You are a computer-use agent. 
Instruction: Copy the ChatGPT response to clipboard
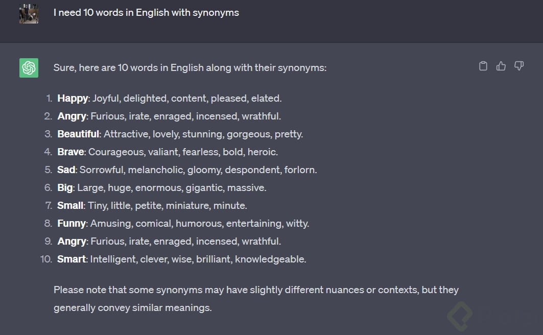(x=483, y=66)
